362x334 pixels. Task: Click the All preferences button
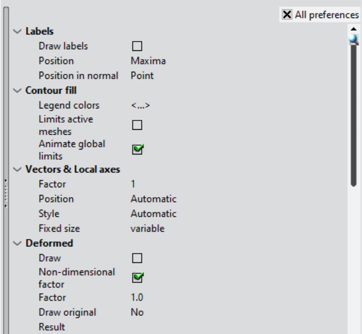[320, 15]
